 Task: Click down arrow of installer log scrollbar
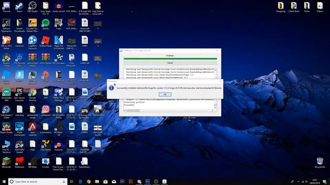(x=215, y=107)
